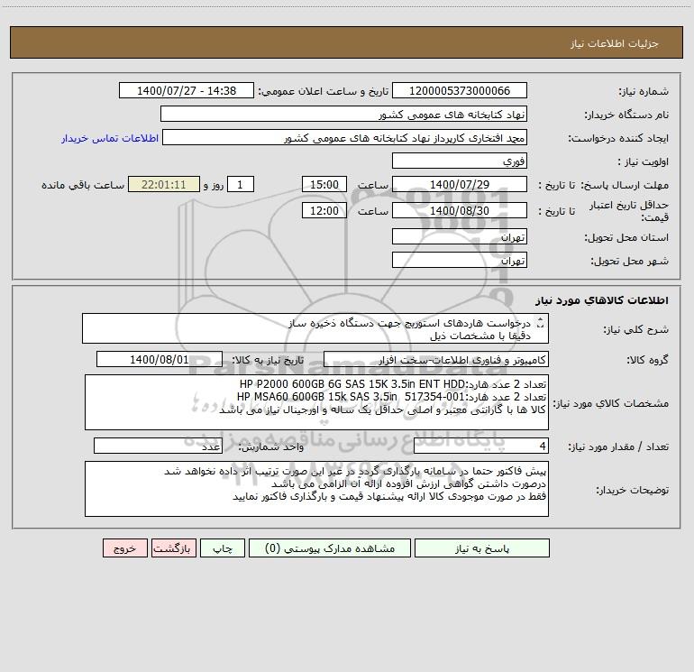The height and width of the screenshot is (672, 694).
Task: Click the تعداد / مقدار مورد نیاز label
Action: tap(618, 447)
